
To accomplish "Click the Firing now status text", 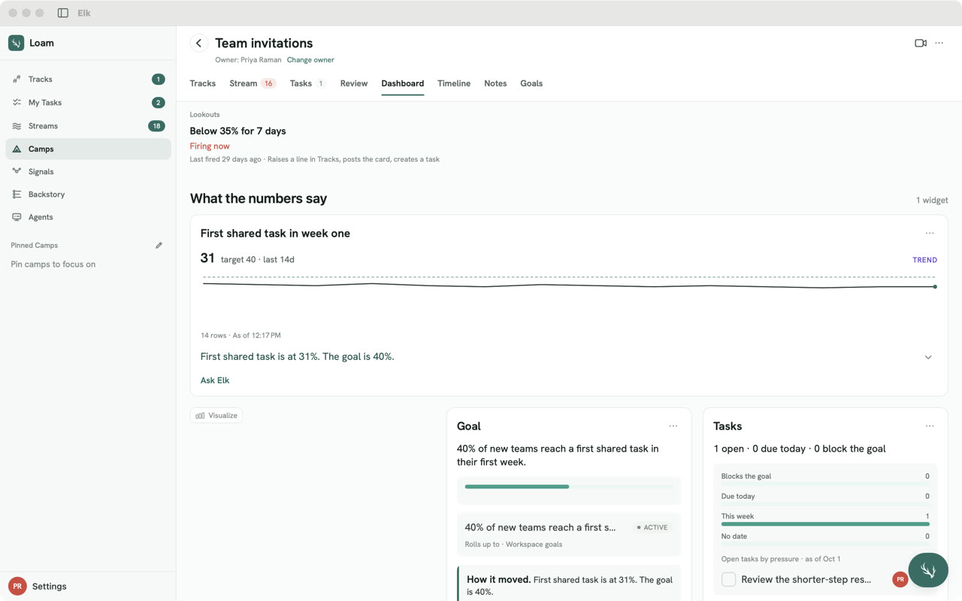I will coord(210,146).
